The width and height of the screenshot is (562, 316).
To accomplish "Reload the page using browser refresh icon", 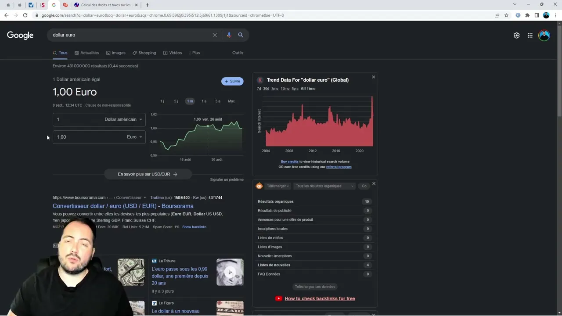I will point(25,15).
